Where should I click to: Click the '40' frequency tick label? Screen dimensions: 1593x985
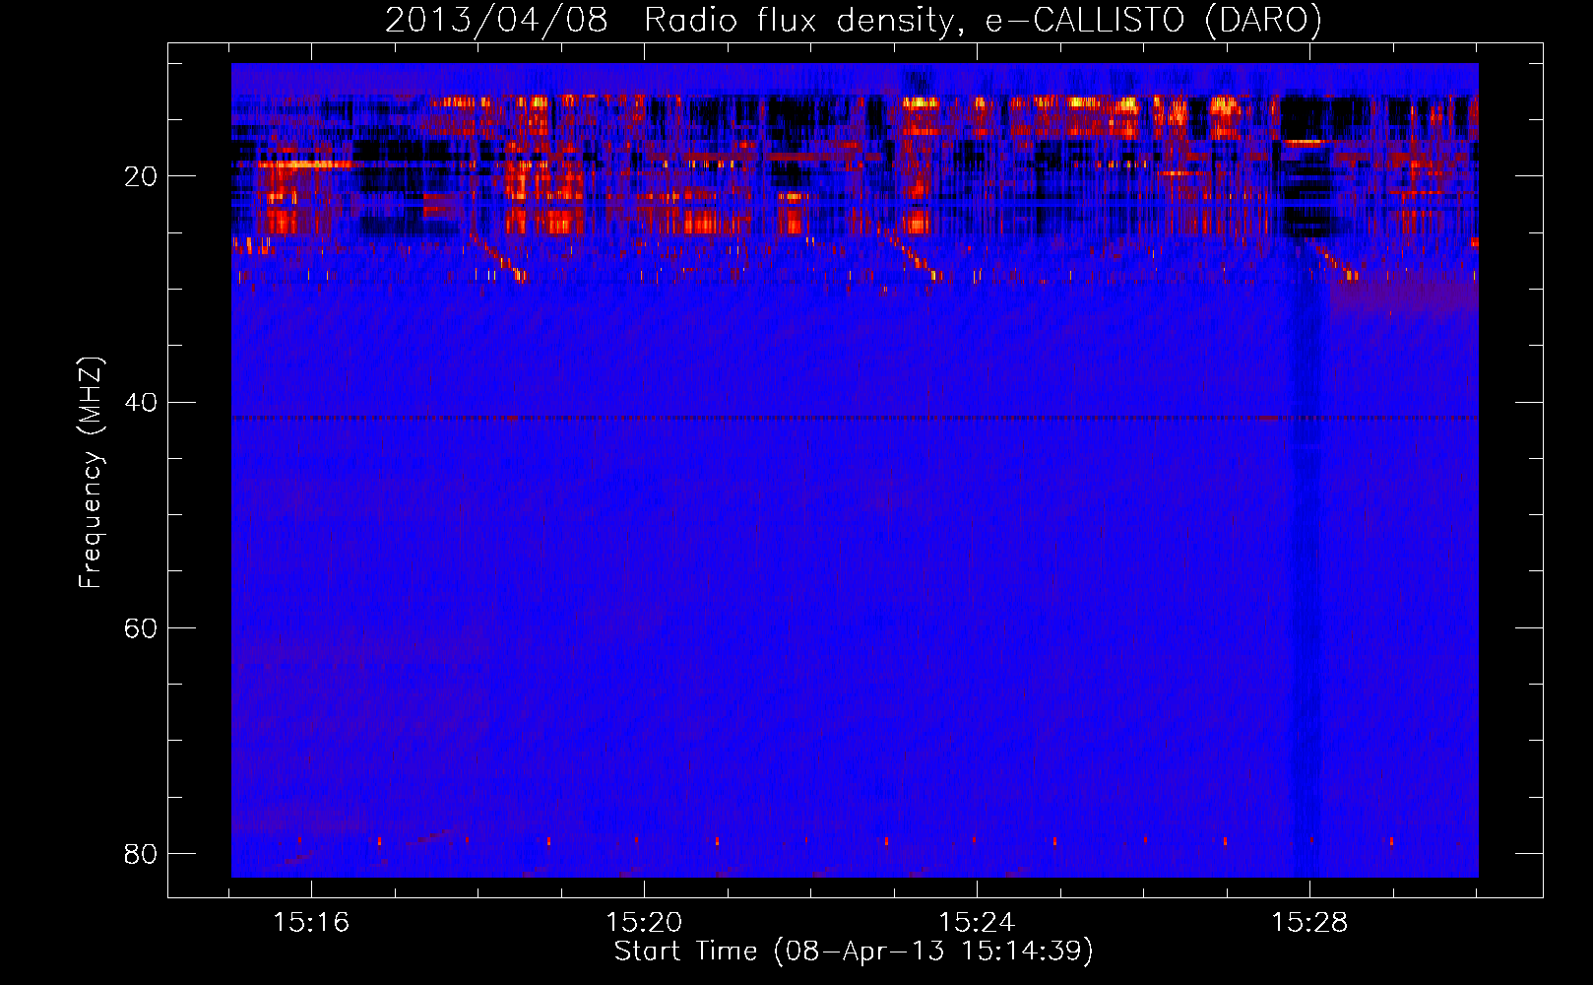click(x=141, y=402)
